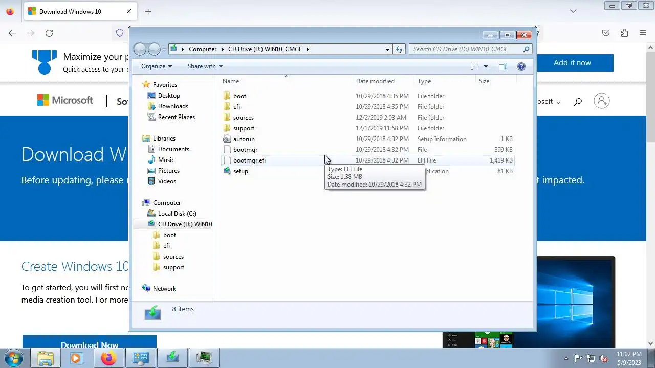
Task: Expand the Microsoft menu chevron on webpage
Action: (x=558, y=102)
